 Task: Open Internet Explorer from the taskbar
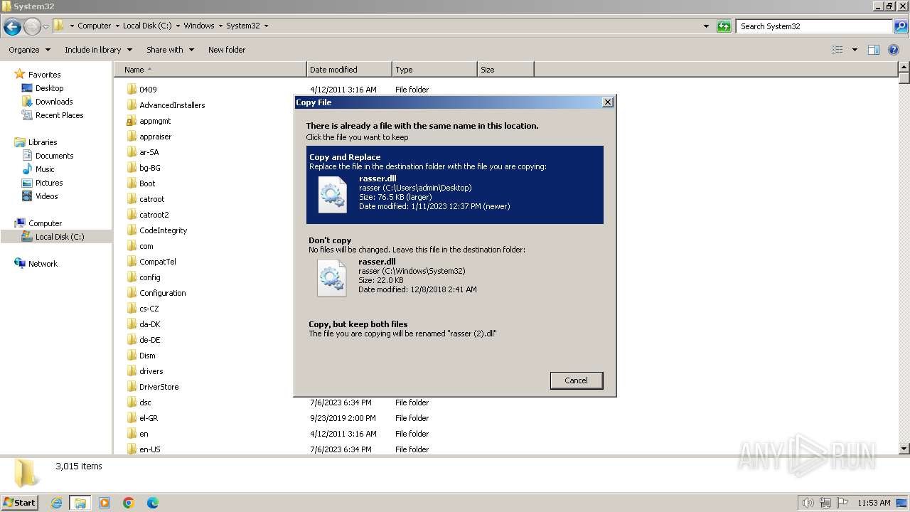[x=56, y=503]
